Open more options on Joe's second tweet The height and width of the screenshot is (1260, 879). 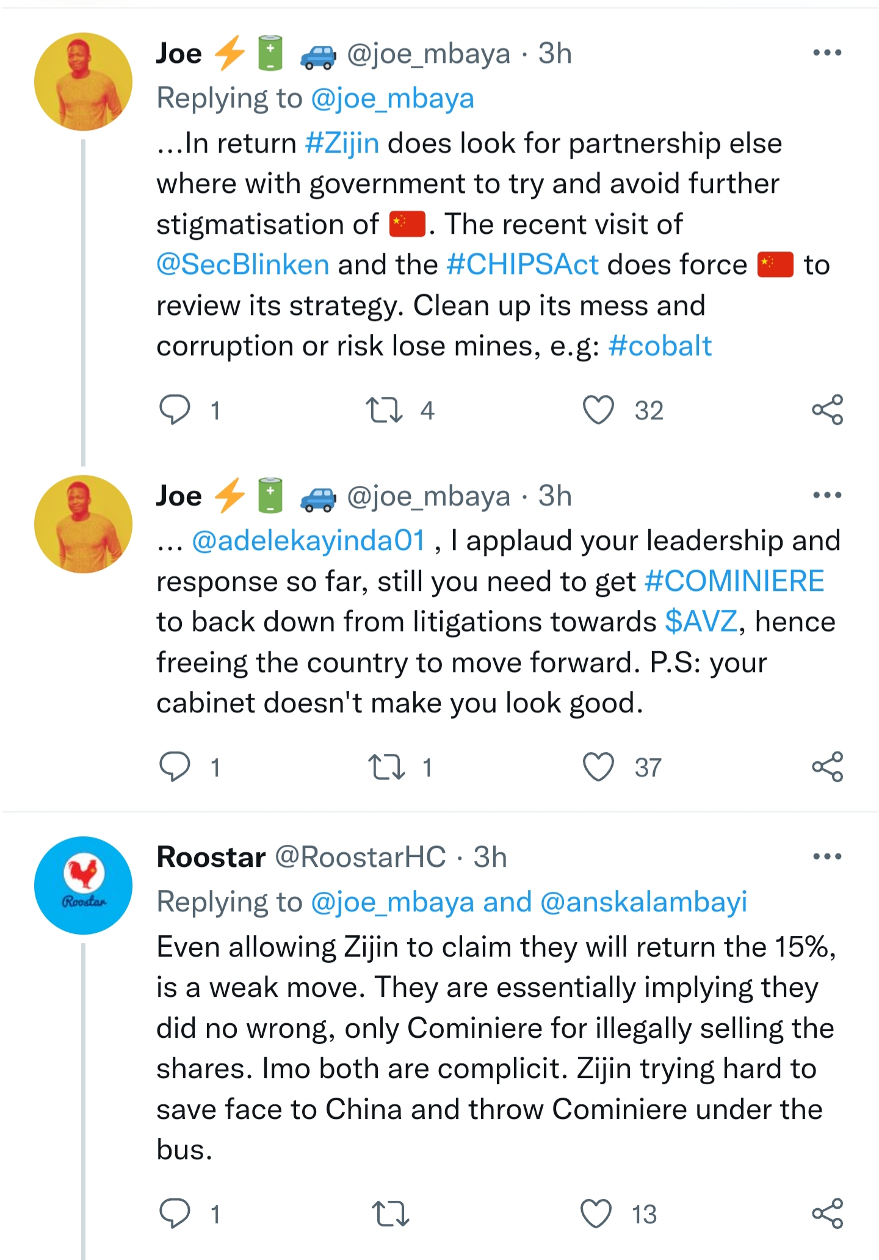(827, 495)
